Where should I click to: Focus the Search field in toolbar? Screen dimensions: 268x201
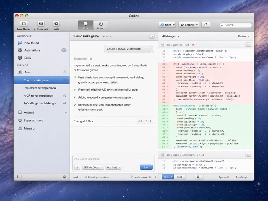click(236, 25)
